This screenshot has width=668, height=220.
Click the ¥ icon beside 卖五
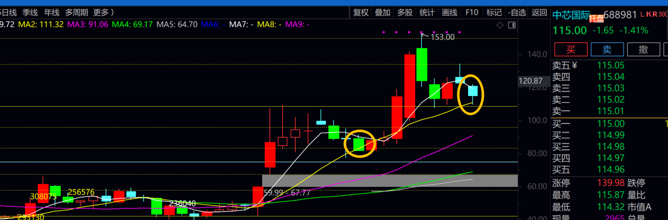click(x=574, y=65)
